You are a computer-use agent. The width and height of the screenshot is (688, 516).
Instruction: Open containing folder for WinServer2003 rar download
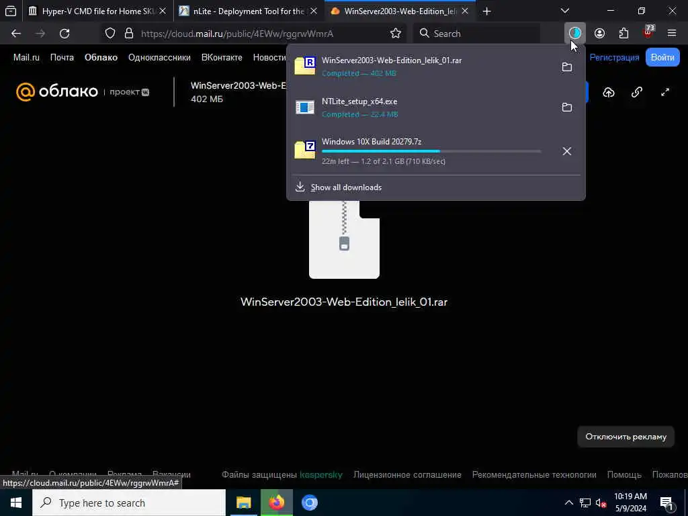click(567, 67)
